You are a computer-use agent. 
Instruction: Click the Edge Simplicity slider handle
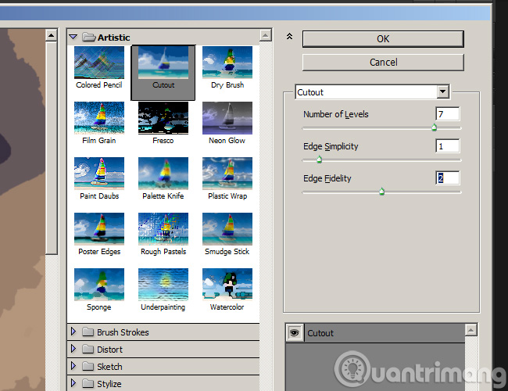319,160
